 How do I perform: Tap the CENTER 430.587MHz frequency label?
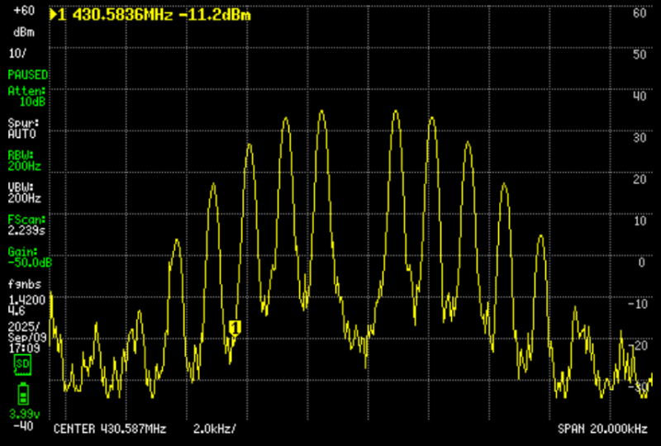pyautogui.click(x=110, y=429)
